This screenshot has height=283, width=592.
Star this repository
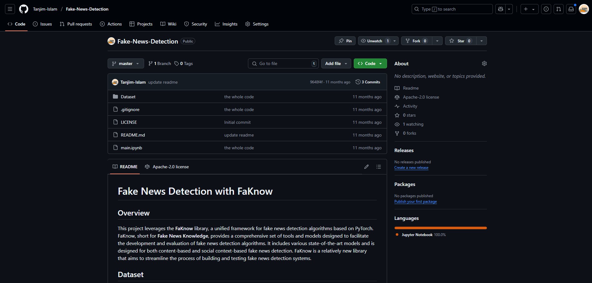point(461,41)
